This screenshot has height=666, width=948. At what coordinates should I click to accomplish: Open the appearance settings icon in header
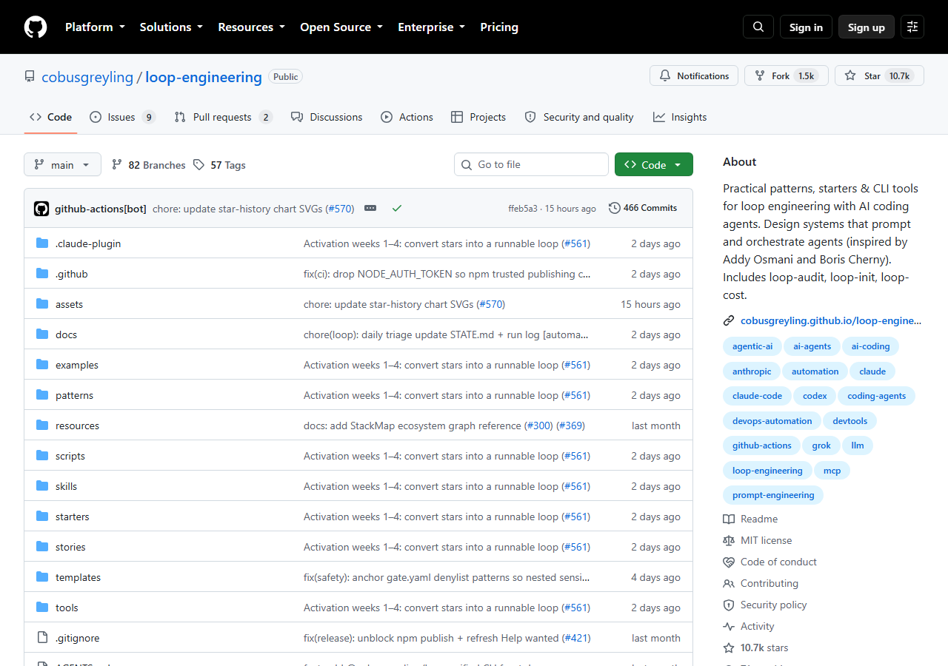(912, 27)
